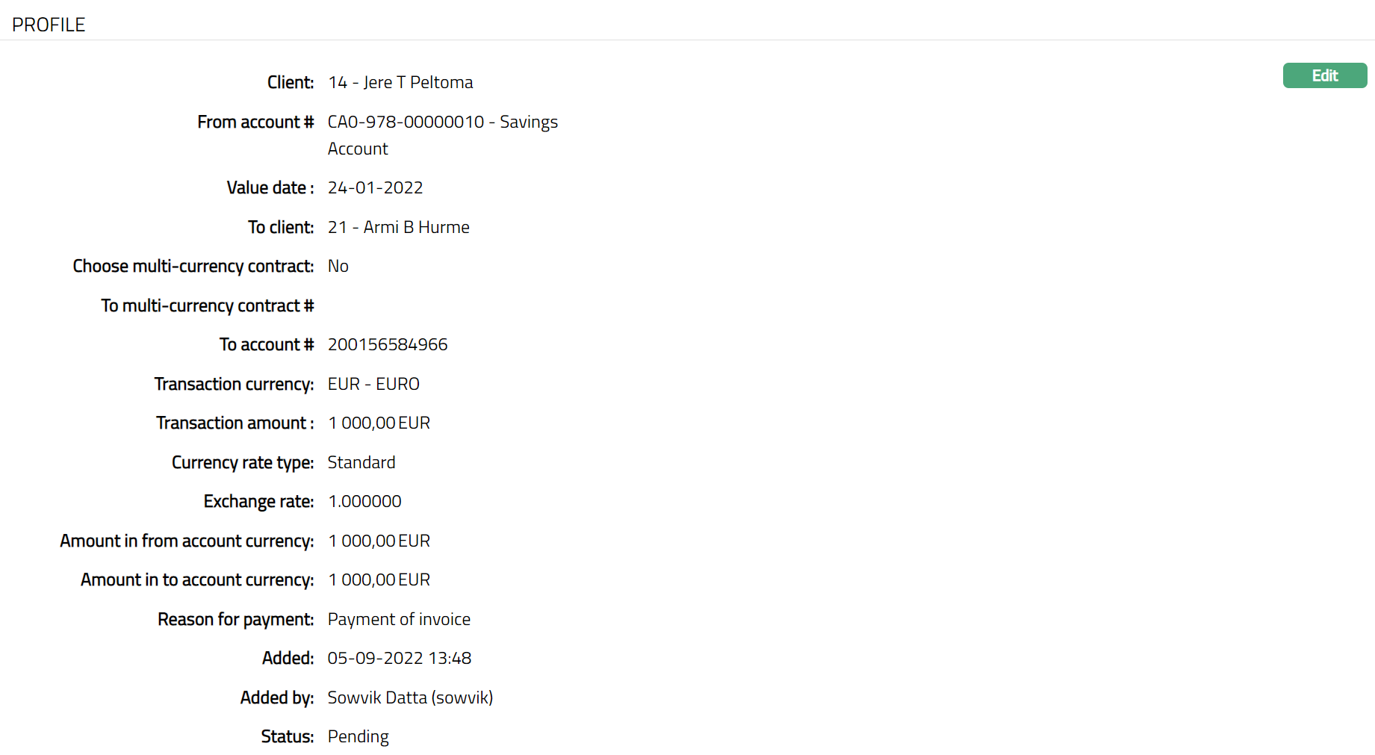Click the Sowvik Datta (sowvik) user name
Image resolution: width=1375 pixels, height=755 pixels.
pos(410,697)
